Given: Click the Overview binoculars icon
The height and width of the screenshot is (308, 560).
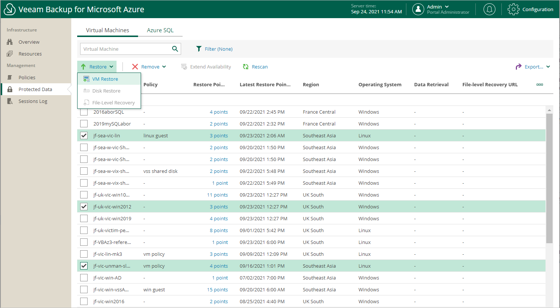Looking at the screenshot, I should pyautogui.click(x=10, y=42).
